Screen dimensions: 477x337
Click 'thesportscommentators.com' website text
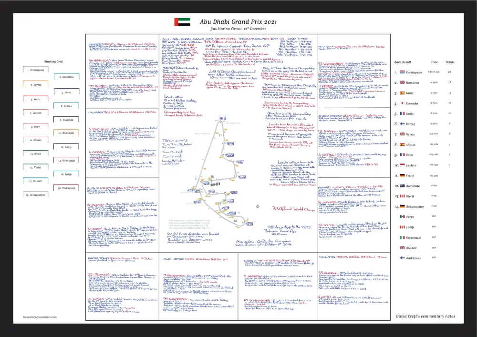(40, 317)
